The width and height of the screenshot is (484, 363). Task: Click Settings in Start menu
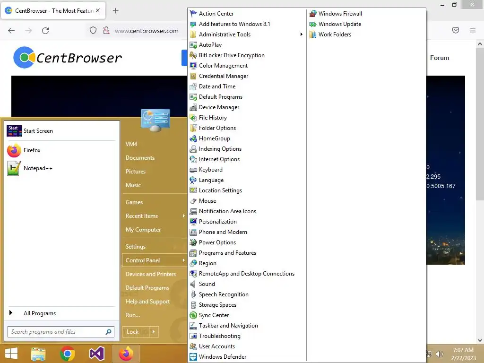(x=136, y=247)
